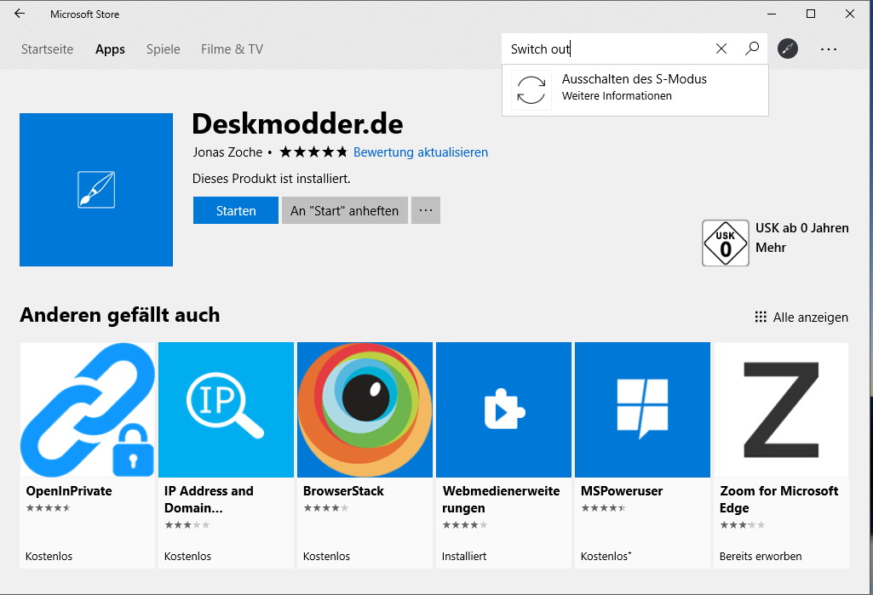This screenshot has width=873, height=595.
Task: Open the BrowserStack app tile
Action: click(x=365, y=455)
